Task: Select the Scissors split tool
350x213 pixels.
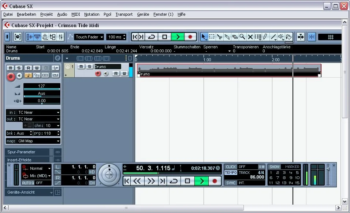Action: point(219,37)
